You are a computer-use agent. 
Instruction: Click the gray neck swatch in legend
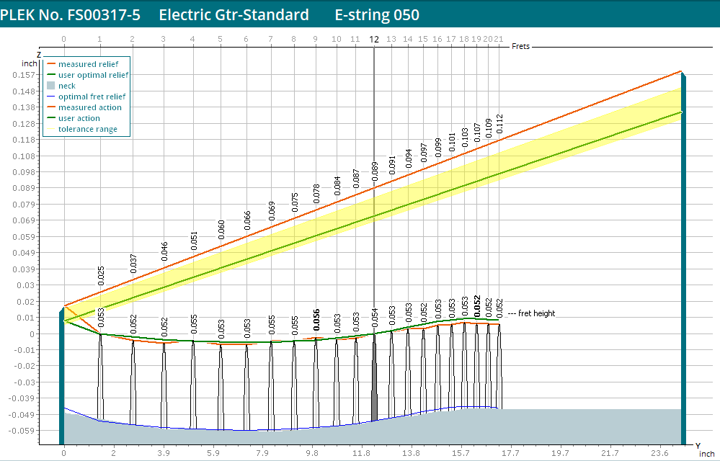tap(50, 86)
